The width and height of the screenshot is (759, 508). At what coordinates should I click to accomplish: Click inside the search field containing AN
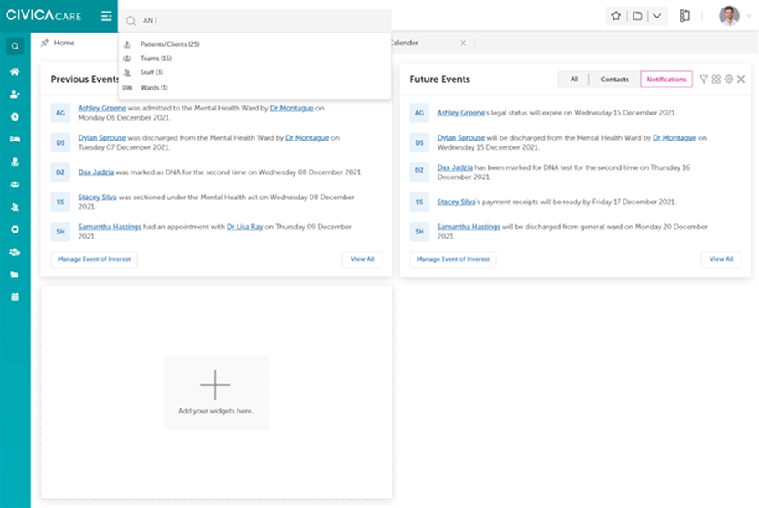(x=255, y=20)
